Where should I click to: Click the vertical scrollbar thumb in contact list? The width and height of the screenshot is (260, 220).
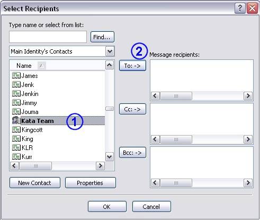pyautogui.click(x=110, y=109)
